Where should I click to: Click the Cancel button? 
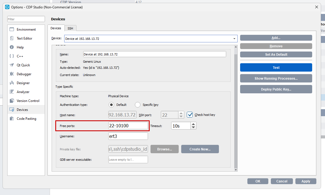(282, 181)
